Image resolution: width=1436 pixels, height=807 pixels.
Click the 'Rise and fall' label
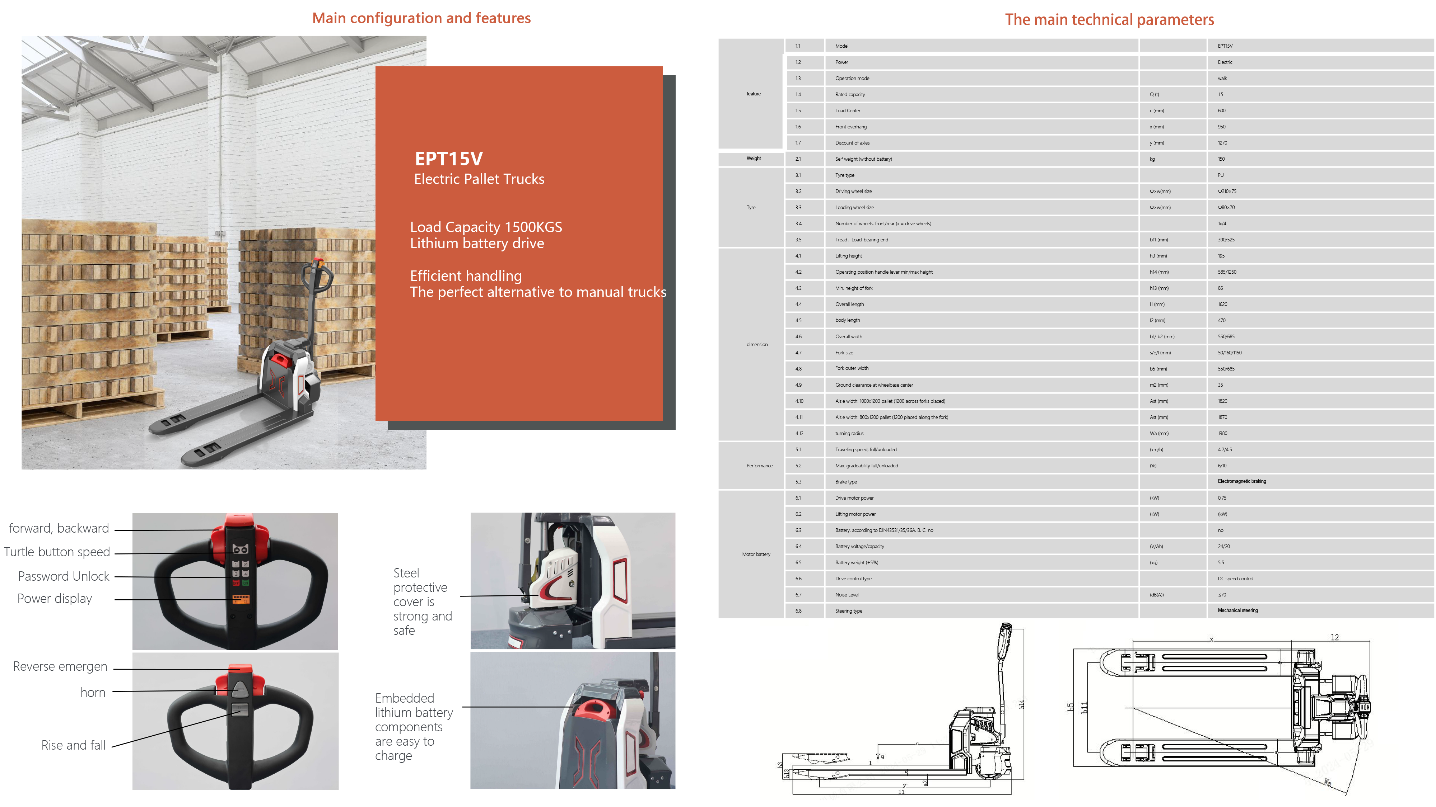point(73,745)
